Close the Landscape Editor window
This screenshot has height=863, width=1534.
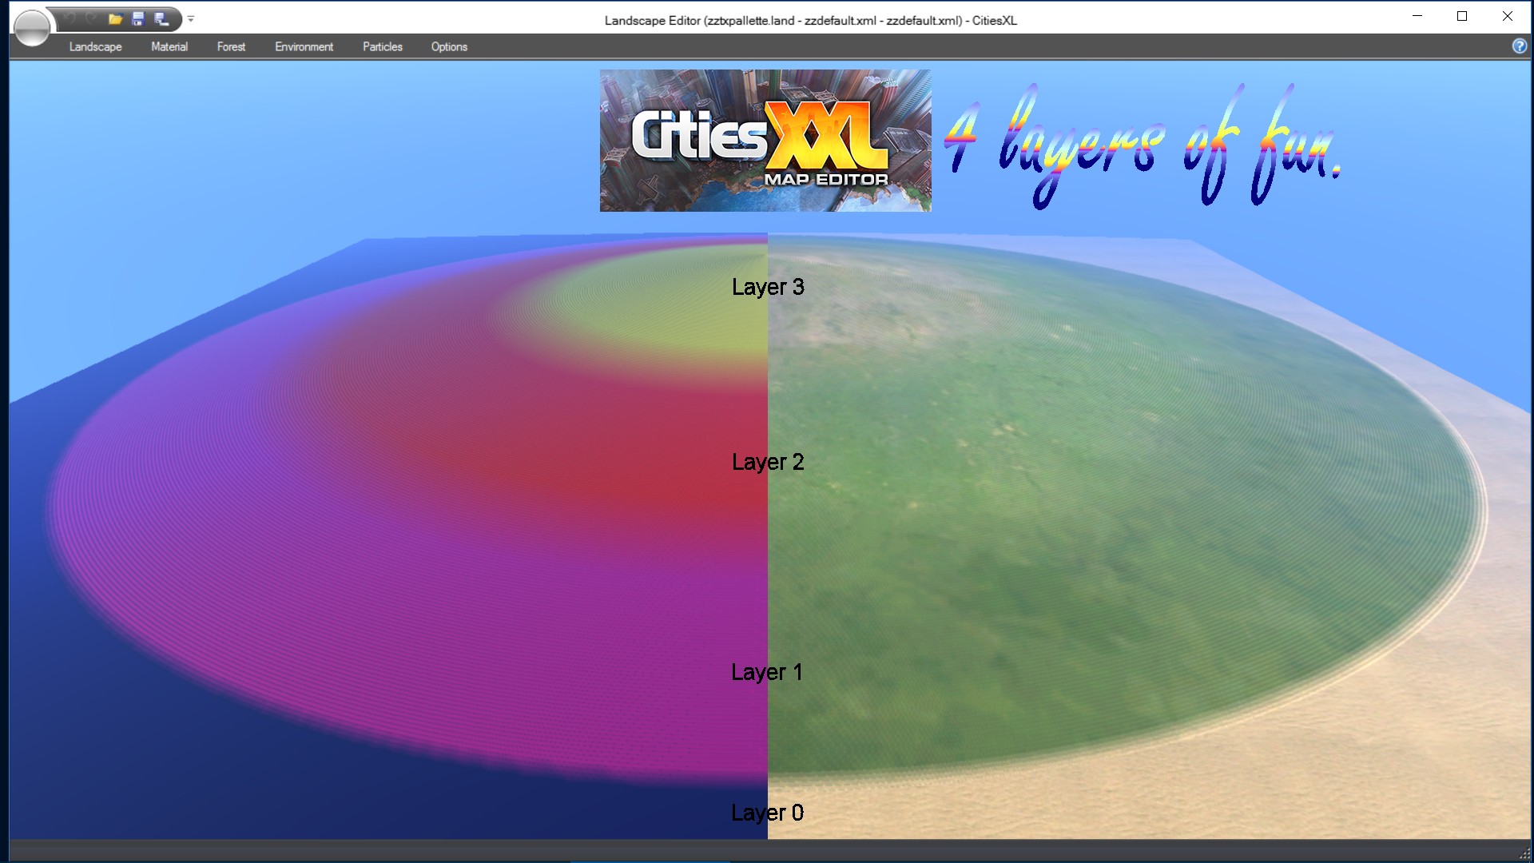pos(1508,16)
